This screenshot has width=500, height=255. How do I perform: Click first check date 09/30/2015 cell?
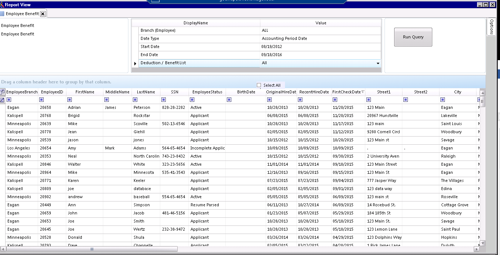tap(348, 156)
